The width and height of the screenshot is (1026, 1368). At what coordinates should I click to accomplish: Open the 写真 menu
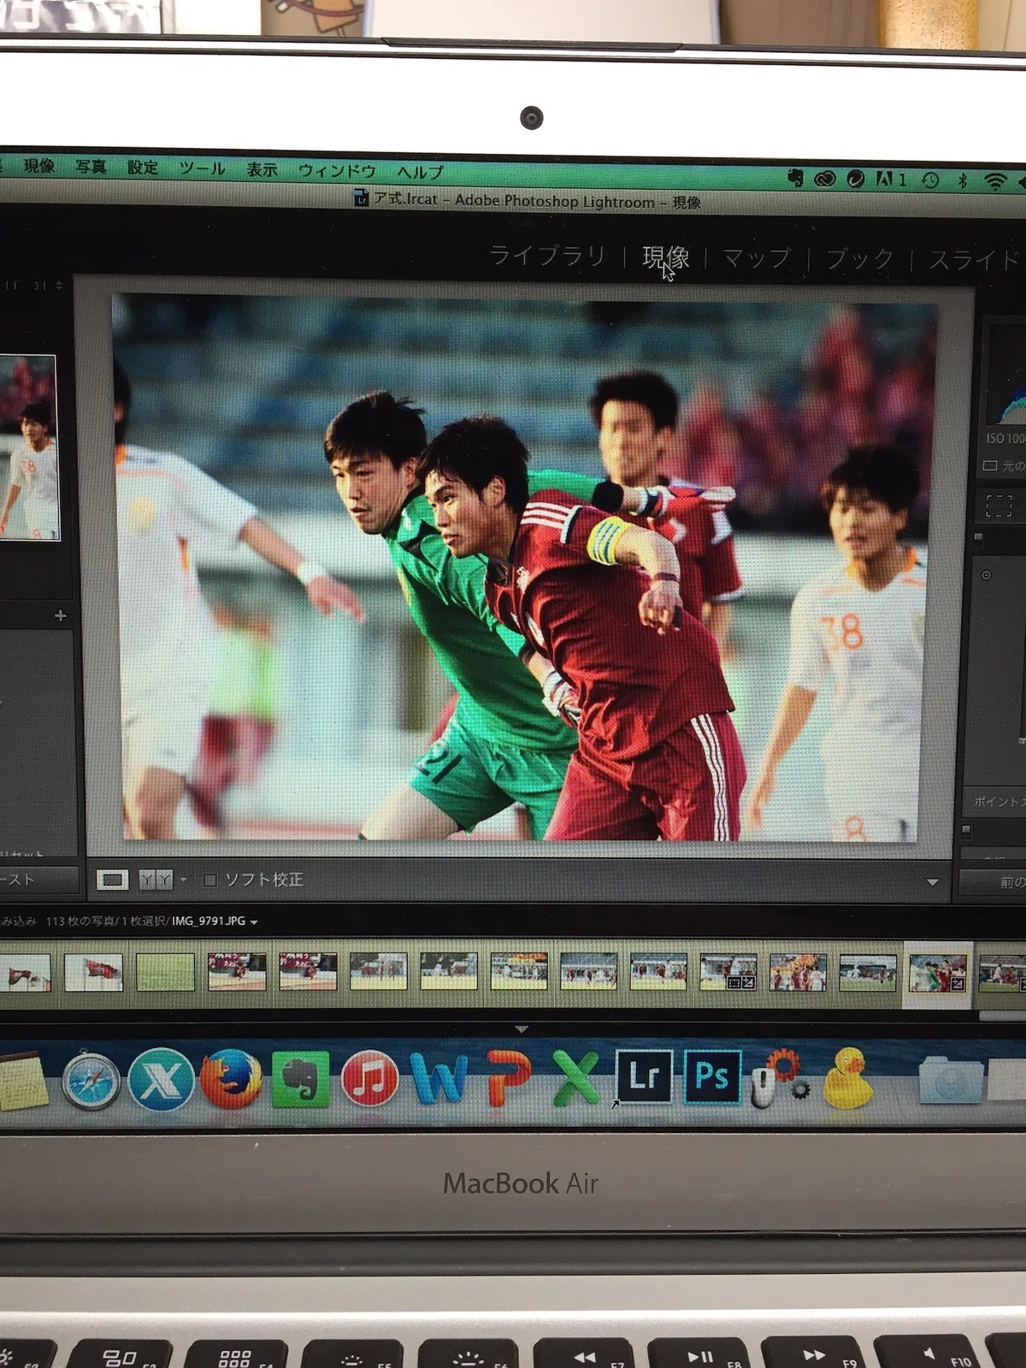[91, 167]
